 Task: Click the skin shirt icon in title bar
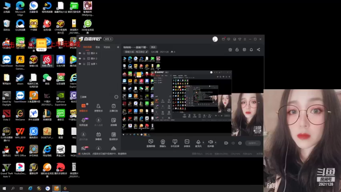point(240,39)
